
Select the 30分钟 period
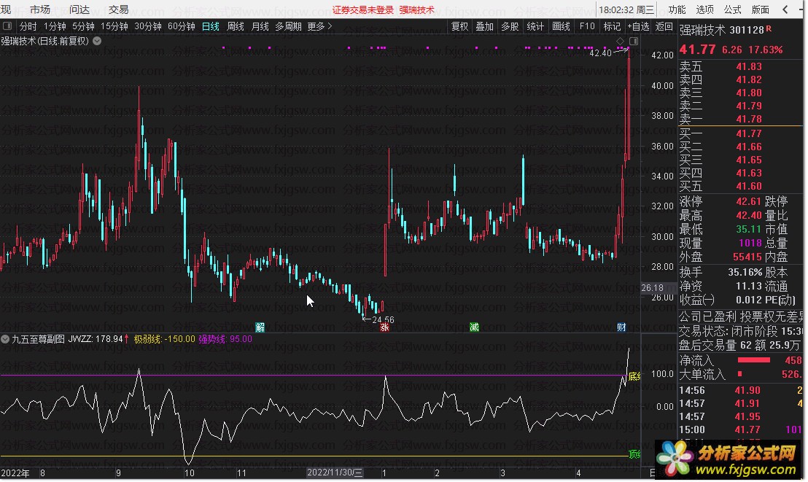pyautogui.click(x=148, y=26)
